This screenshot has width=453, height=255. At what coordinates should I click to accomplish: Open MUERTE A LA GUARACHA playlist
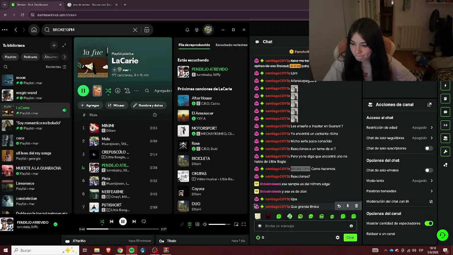pyautogui.click(x=35, y=171)
